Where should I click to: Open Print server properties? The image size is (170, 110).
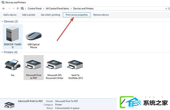(x=77, y=15)
